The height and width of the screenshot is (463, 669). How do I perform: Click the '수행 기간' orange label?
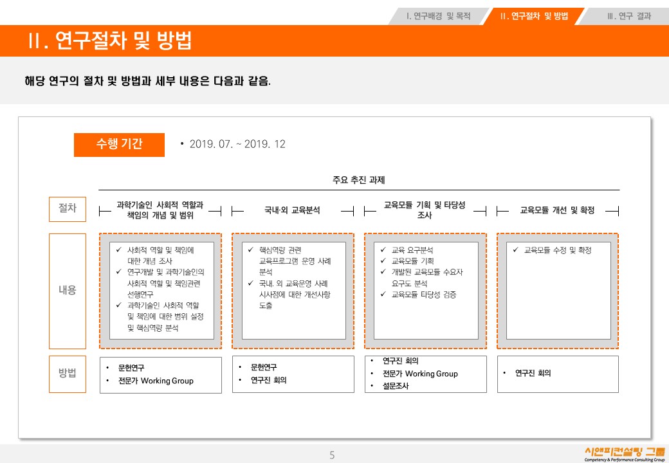[119, 145]
